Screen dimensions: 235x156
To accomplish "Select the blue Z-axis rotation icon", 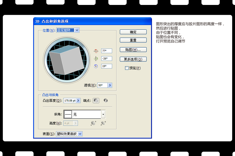I will [96, 66].
